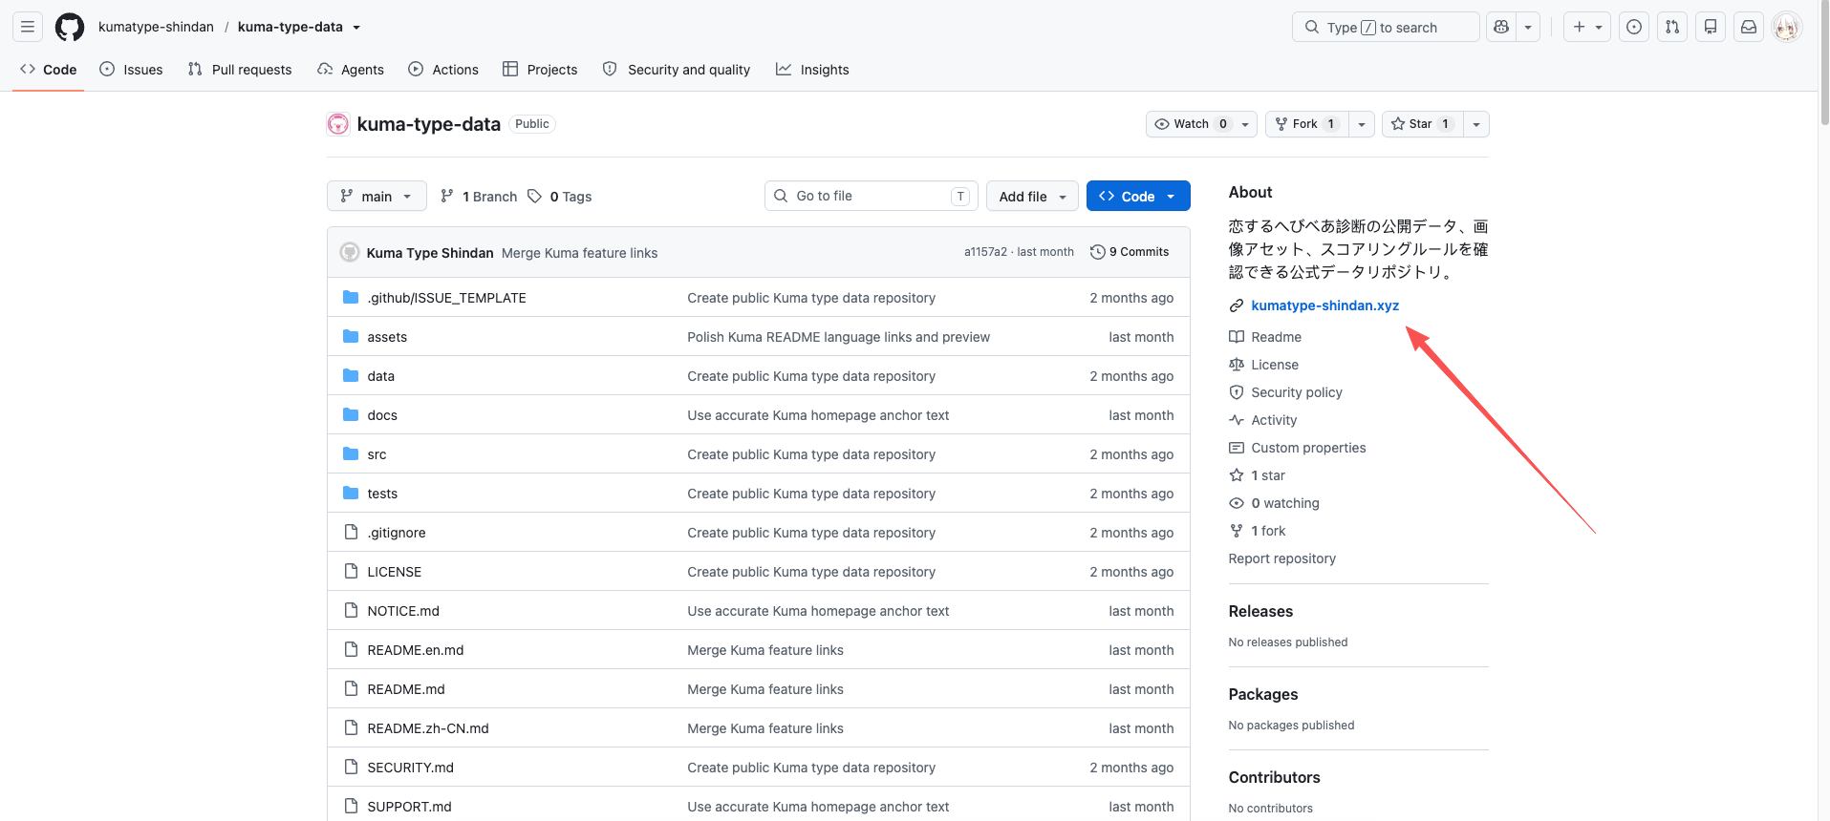Open the 0 watching link

pyautogui.click(x=1275, y=503)
